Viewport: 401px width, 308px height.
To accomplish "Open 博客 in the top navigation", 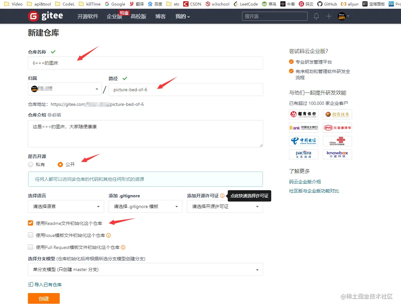I will 161,17.
